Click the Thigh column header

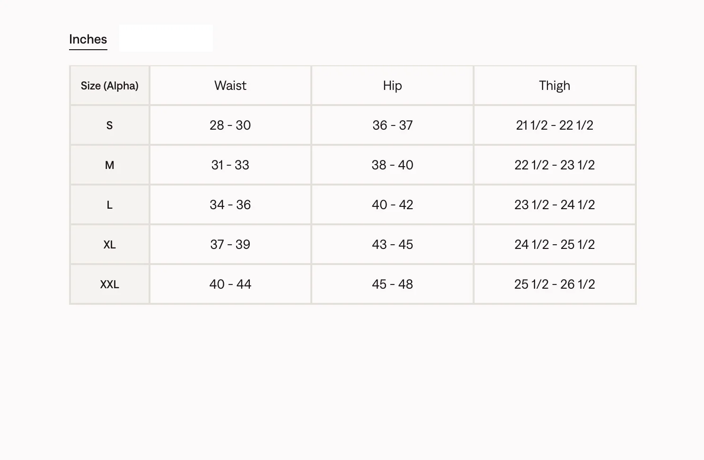click(x=554, y=86)
